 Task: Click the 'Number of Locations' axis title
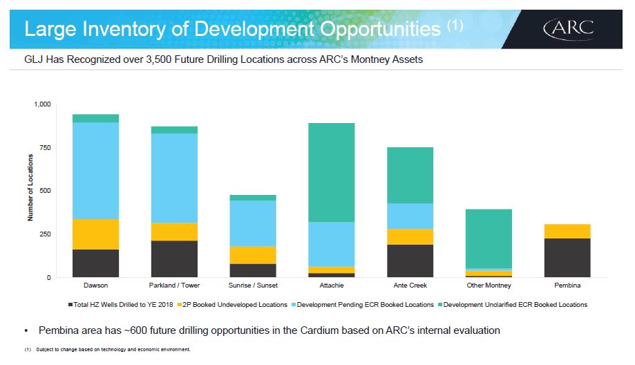click(30, 187)
